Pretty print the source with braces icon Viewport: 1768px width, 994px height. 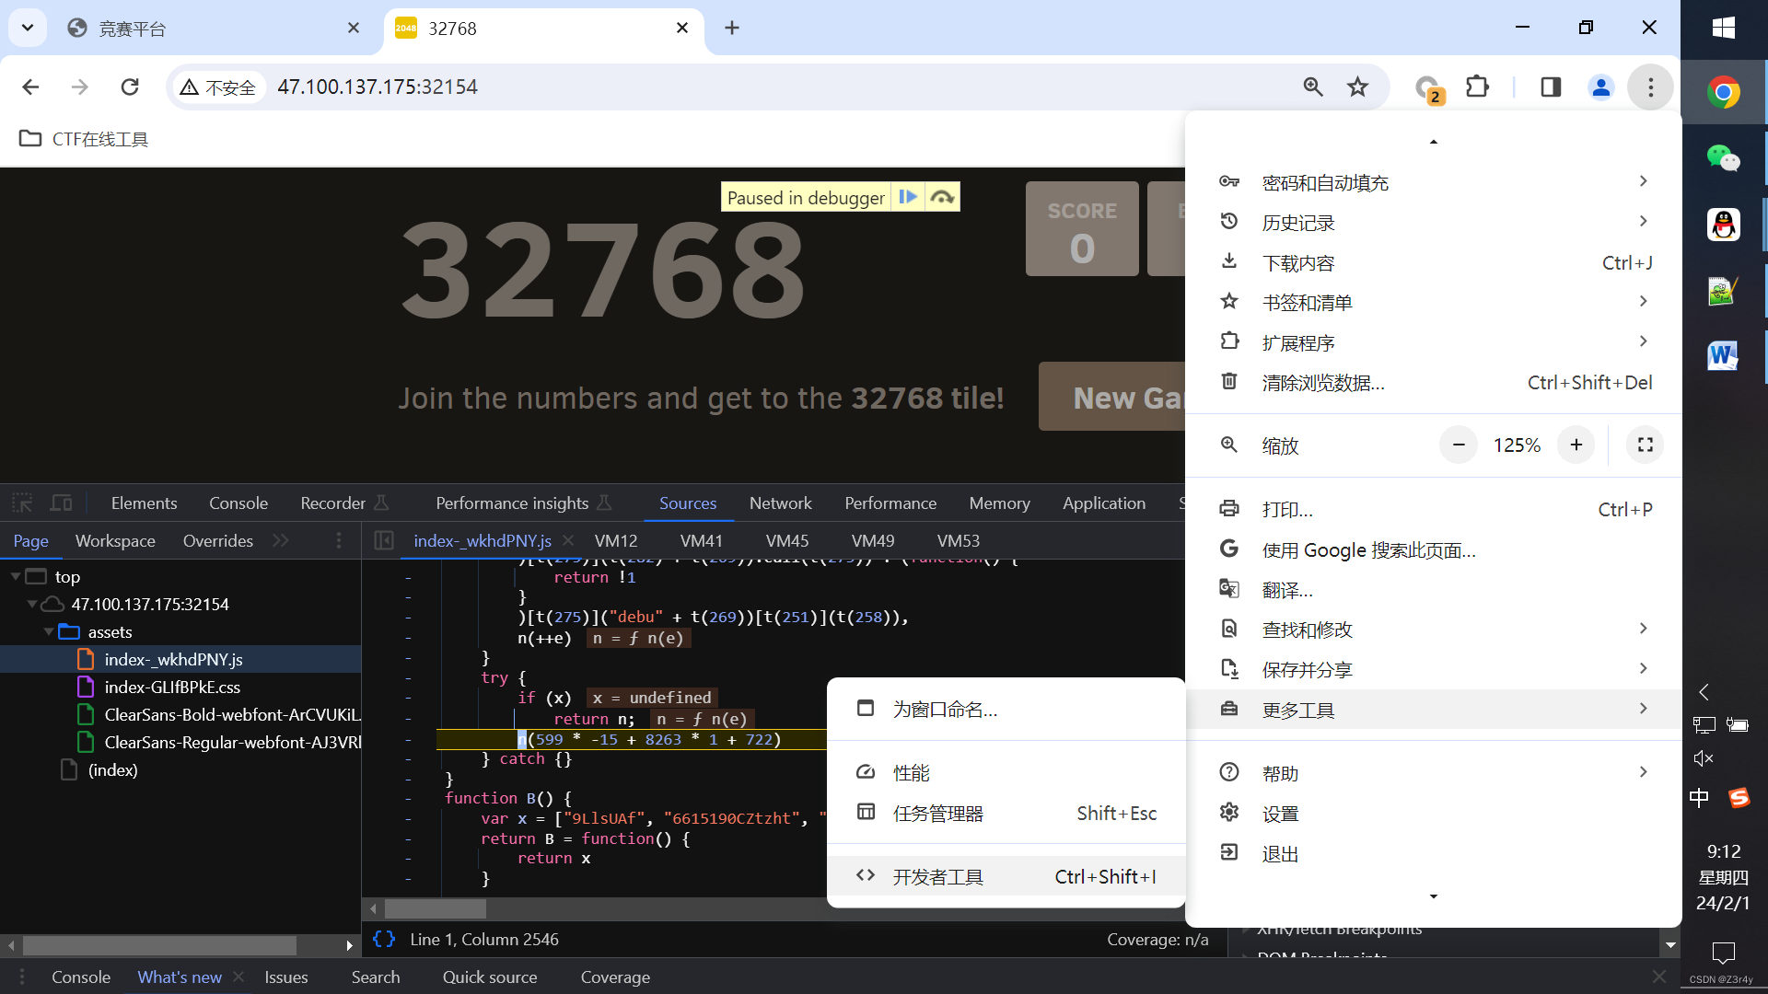(x=384, y=940)
